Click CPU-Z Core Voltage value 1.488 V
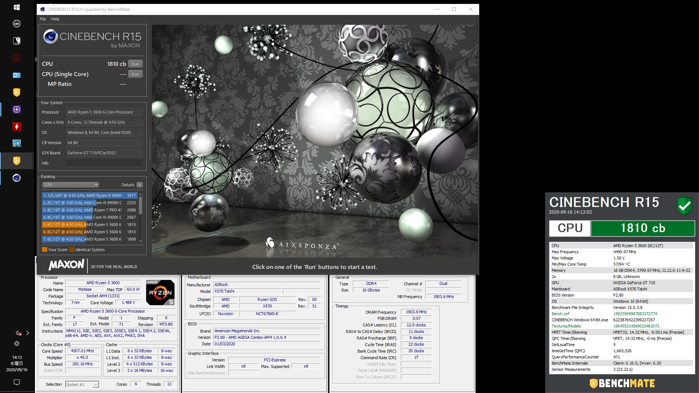Image resolution: width=699 pixels, height=393 pixels. click(128, 303)
